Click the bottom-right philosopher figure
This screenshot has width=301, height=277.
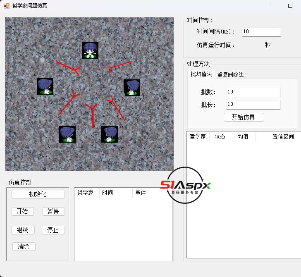(110, 134)
